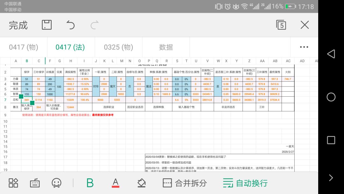Select cell with value 12444
Viewport: 344px width, 194px height.
[x=70, y=107]
